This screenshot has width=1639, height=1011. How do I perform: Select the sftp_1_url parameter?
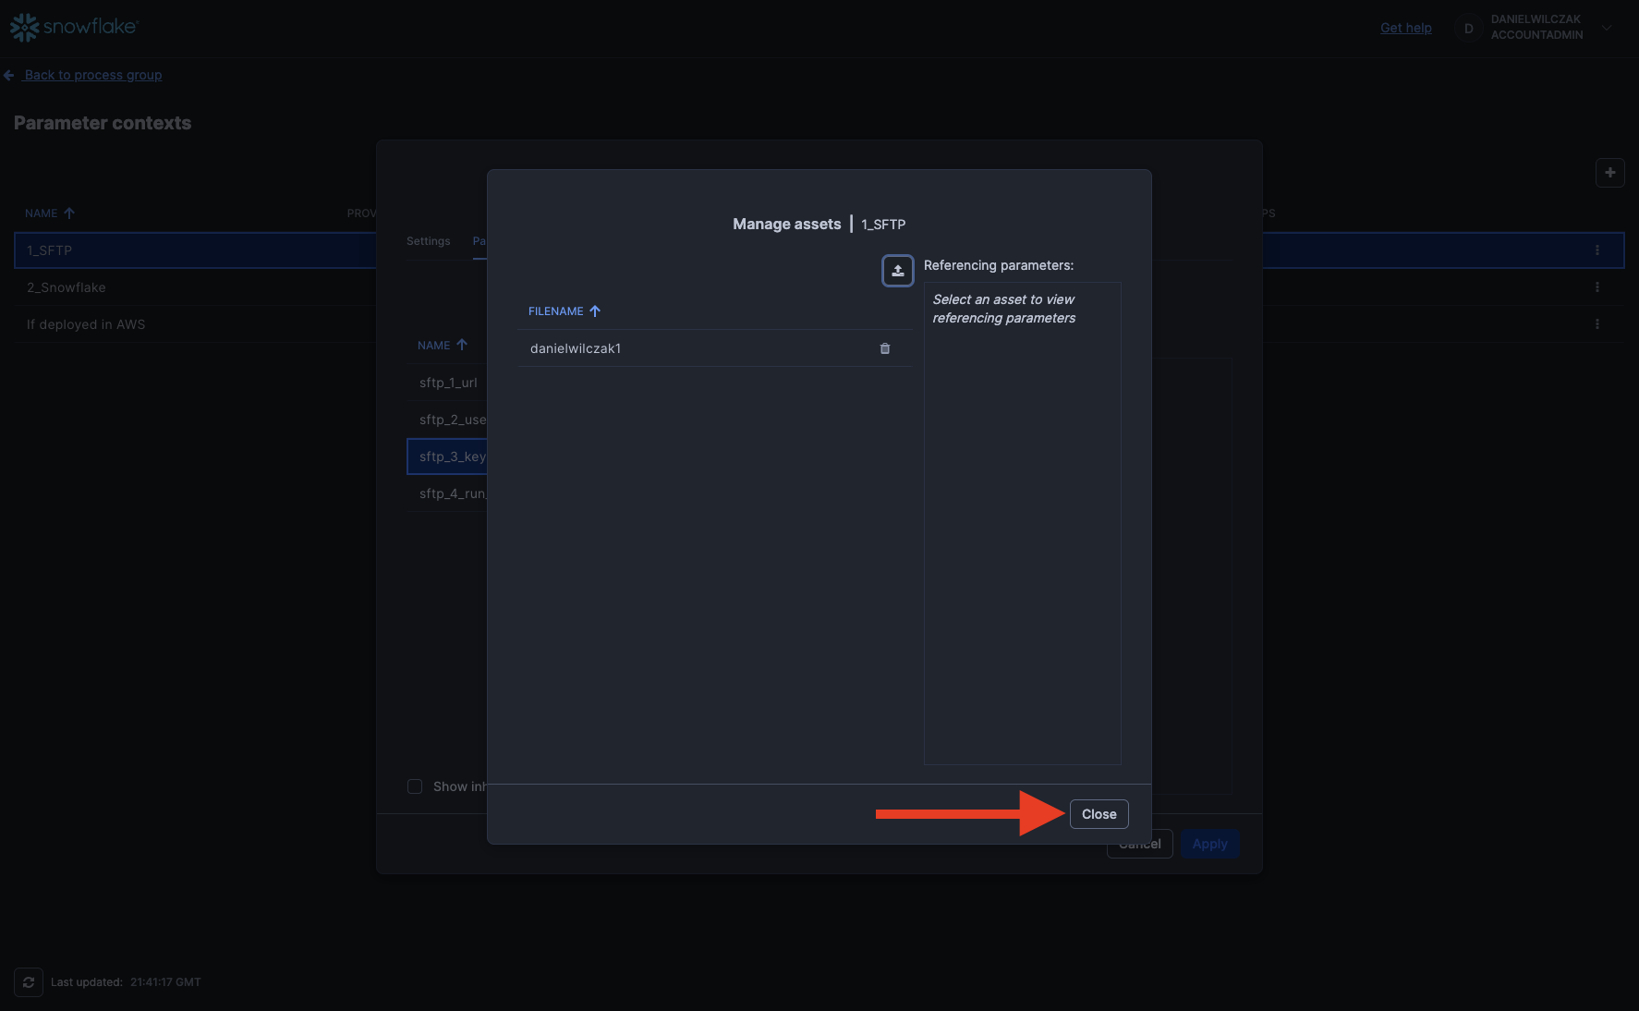(x=448, y=383)
